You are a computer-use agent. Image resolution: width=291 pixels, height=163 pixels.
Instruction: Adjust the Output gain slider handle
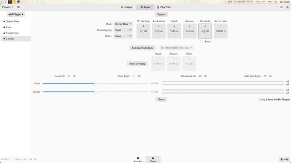pos(96,92)
